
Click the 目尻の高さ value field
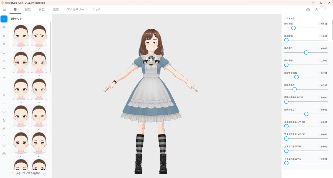point(323,110)
